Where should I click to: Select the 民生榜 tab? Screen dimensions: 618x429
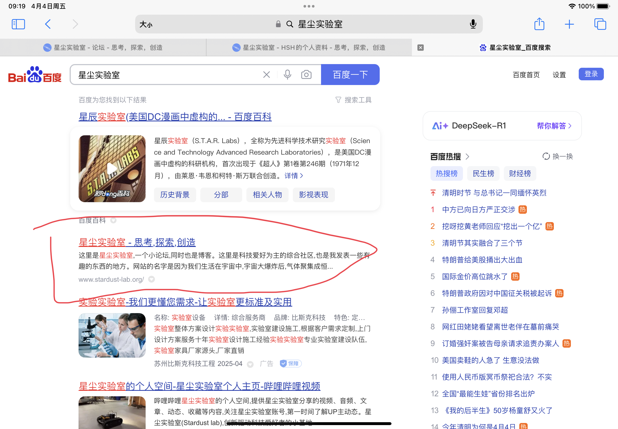click(x=483, y=173)
